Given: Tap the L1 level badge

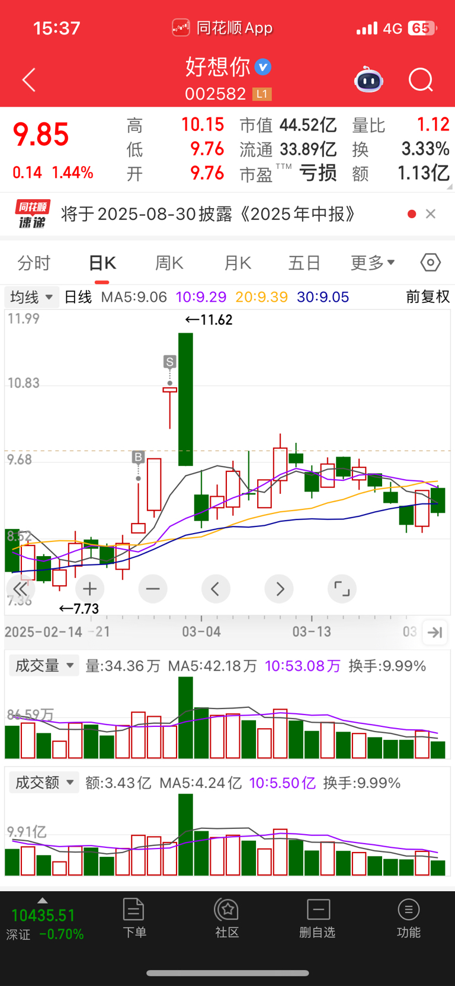Looking at the screenshot, I should [262, 94].
